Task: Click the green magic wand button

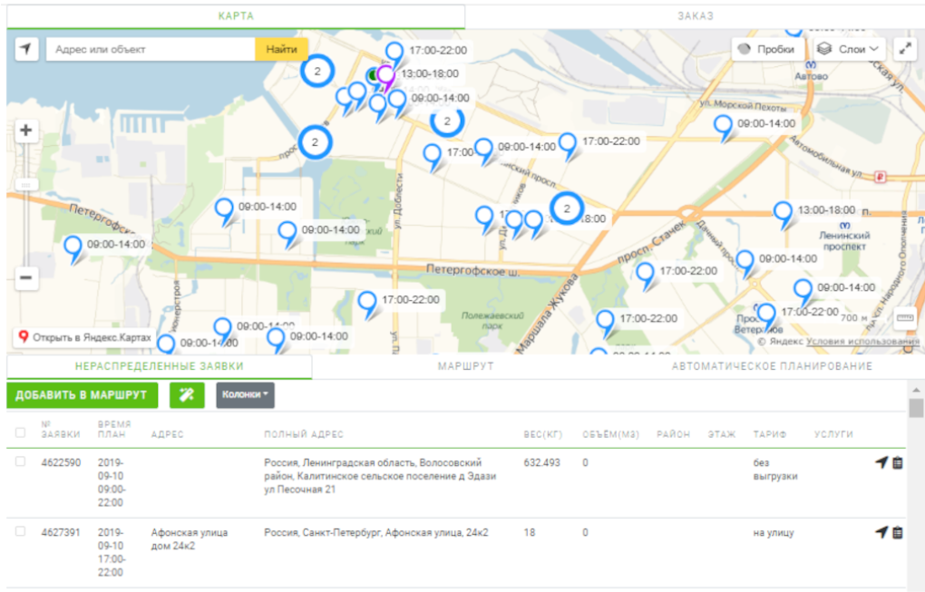Action: [x=187, y=395]
